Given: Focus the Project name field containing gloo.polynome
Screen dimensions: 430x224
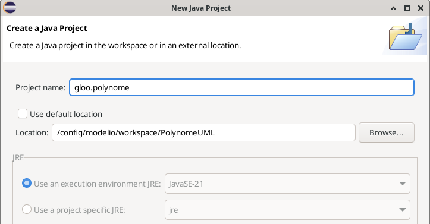Looking at the screenshot, I should (x=241, y=87).
